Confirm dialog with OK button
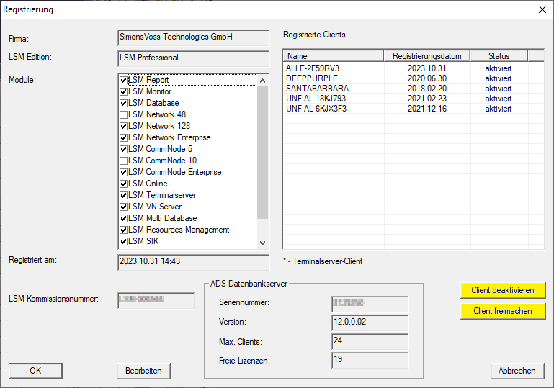Screen dimensions: 554x388 click(x=35, y=371)
